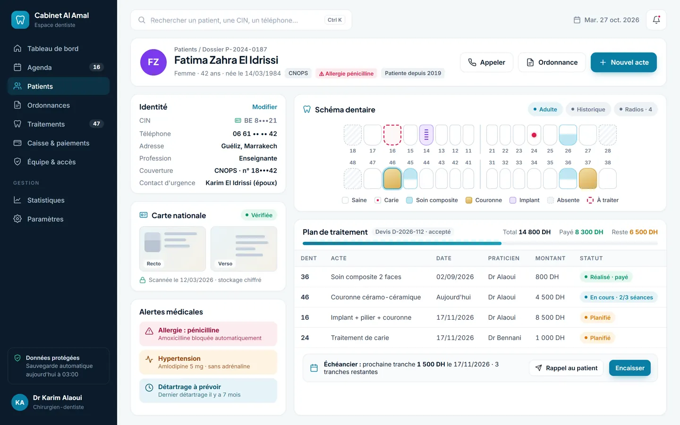Click the treatment plan payment progress bar

click(x=480, y=244)
